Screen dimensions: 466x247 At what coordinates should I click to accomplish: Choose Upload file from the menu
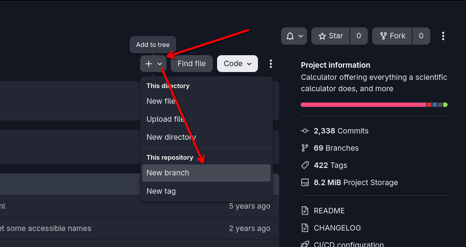206,119
